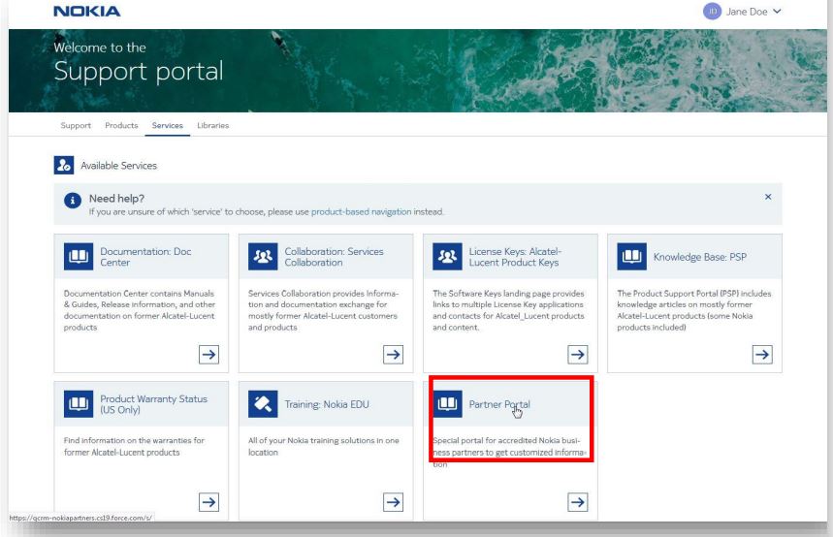Click the License Keys card icon
The width and height of the screenshot is (833, 537).
click(x=447, y=256)
